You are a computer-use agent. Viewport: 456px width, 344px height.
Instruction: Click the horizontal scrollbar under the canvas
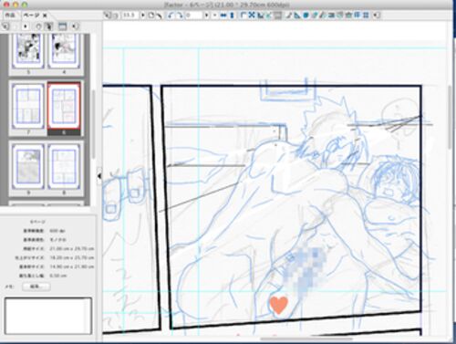307,339
